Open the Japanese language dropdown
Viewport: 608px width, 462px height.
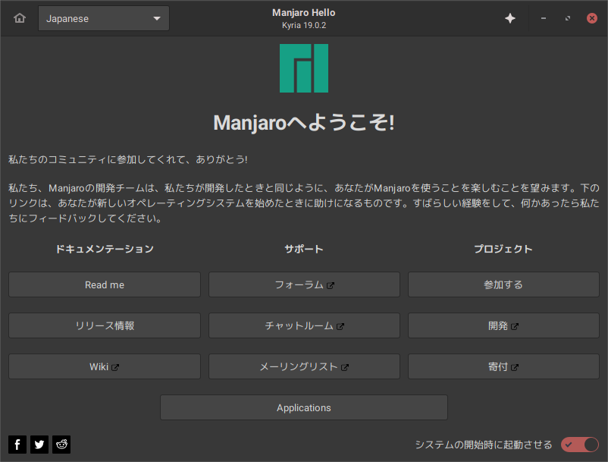point(104,18)
